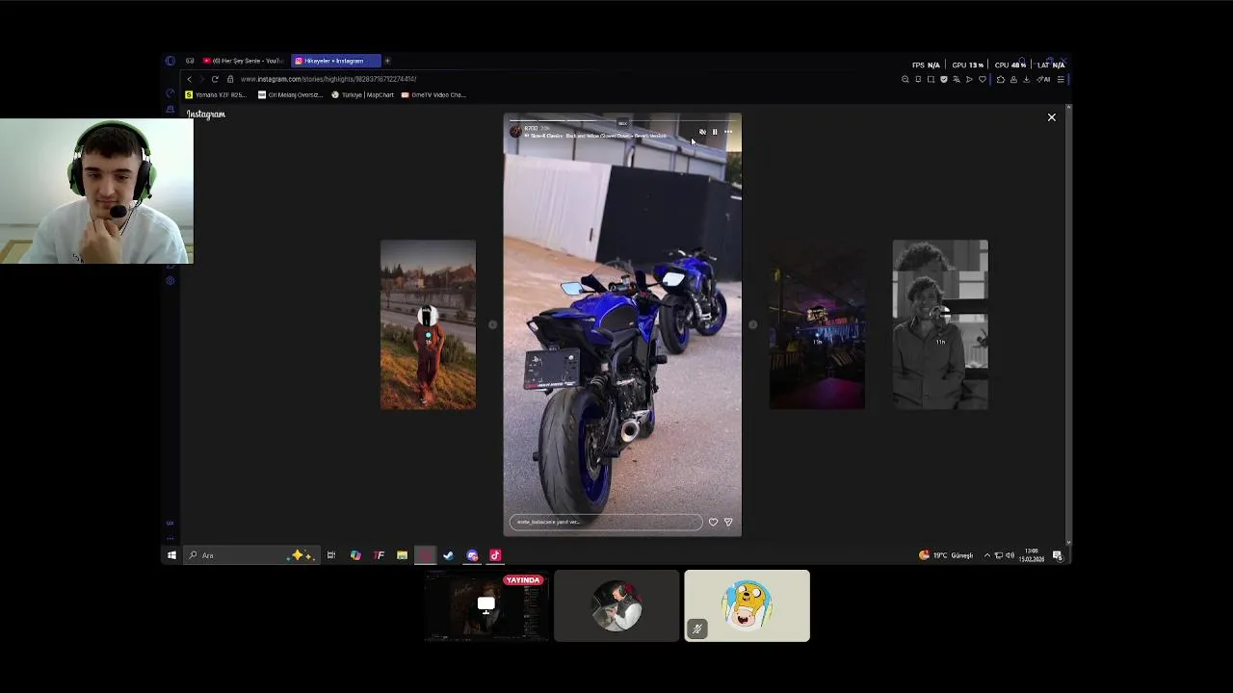Share the story via paper plane icon
The image size is (1233, 693).
(728, 522)
